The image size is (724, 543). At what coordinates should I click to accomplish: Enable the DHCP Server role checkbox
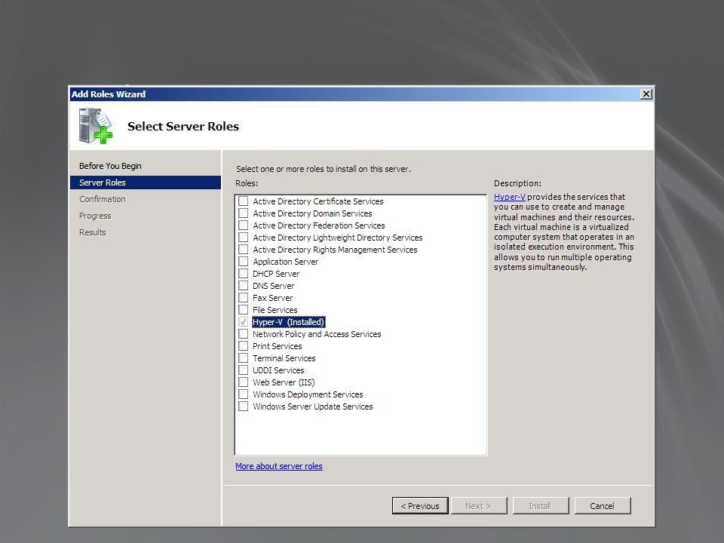(x=244, y=273)
